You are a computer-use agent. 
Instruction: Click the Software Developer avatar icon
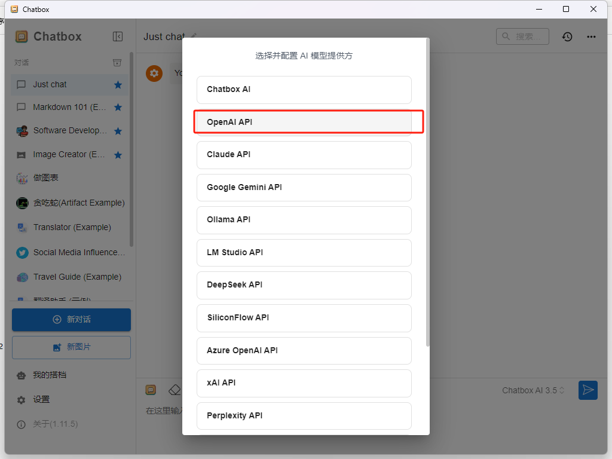tap(22, 131)
